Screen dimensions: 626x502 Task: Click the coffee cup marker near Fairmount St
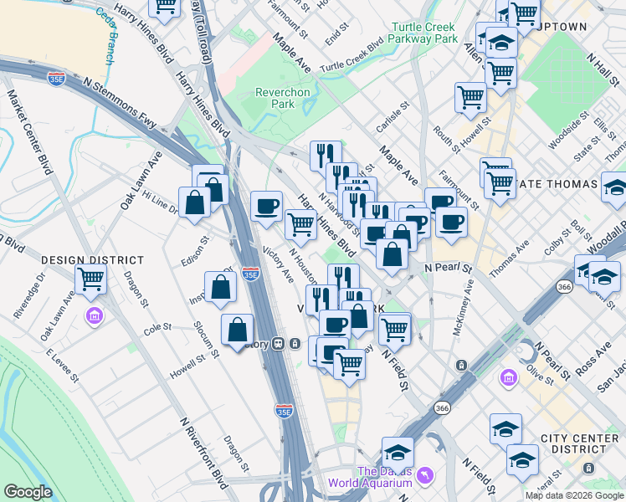[x=451, y=223]
